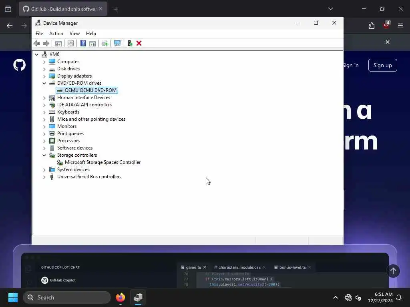
Task: Close the GitHub browser tab
Action: tap(100, 9)
